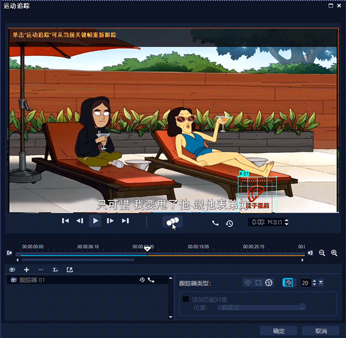The height and width of the screenshot is (338, 346).
Task: Toggle the mosaic effect button
Action: tap(288, 283)
